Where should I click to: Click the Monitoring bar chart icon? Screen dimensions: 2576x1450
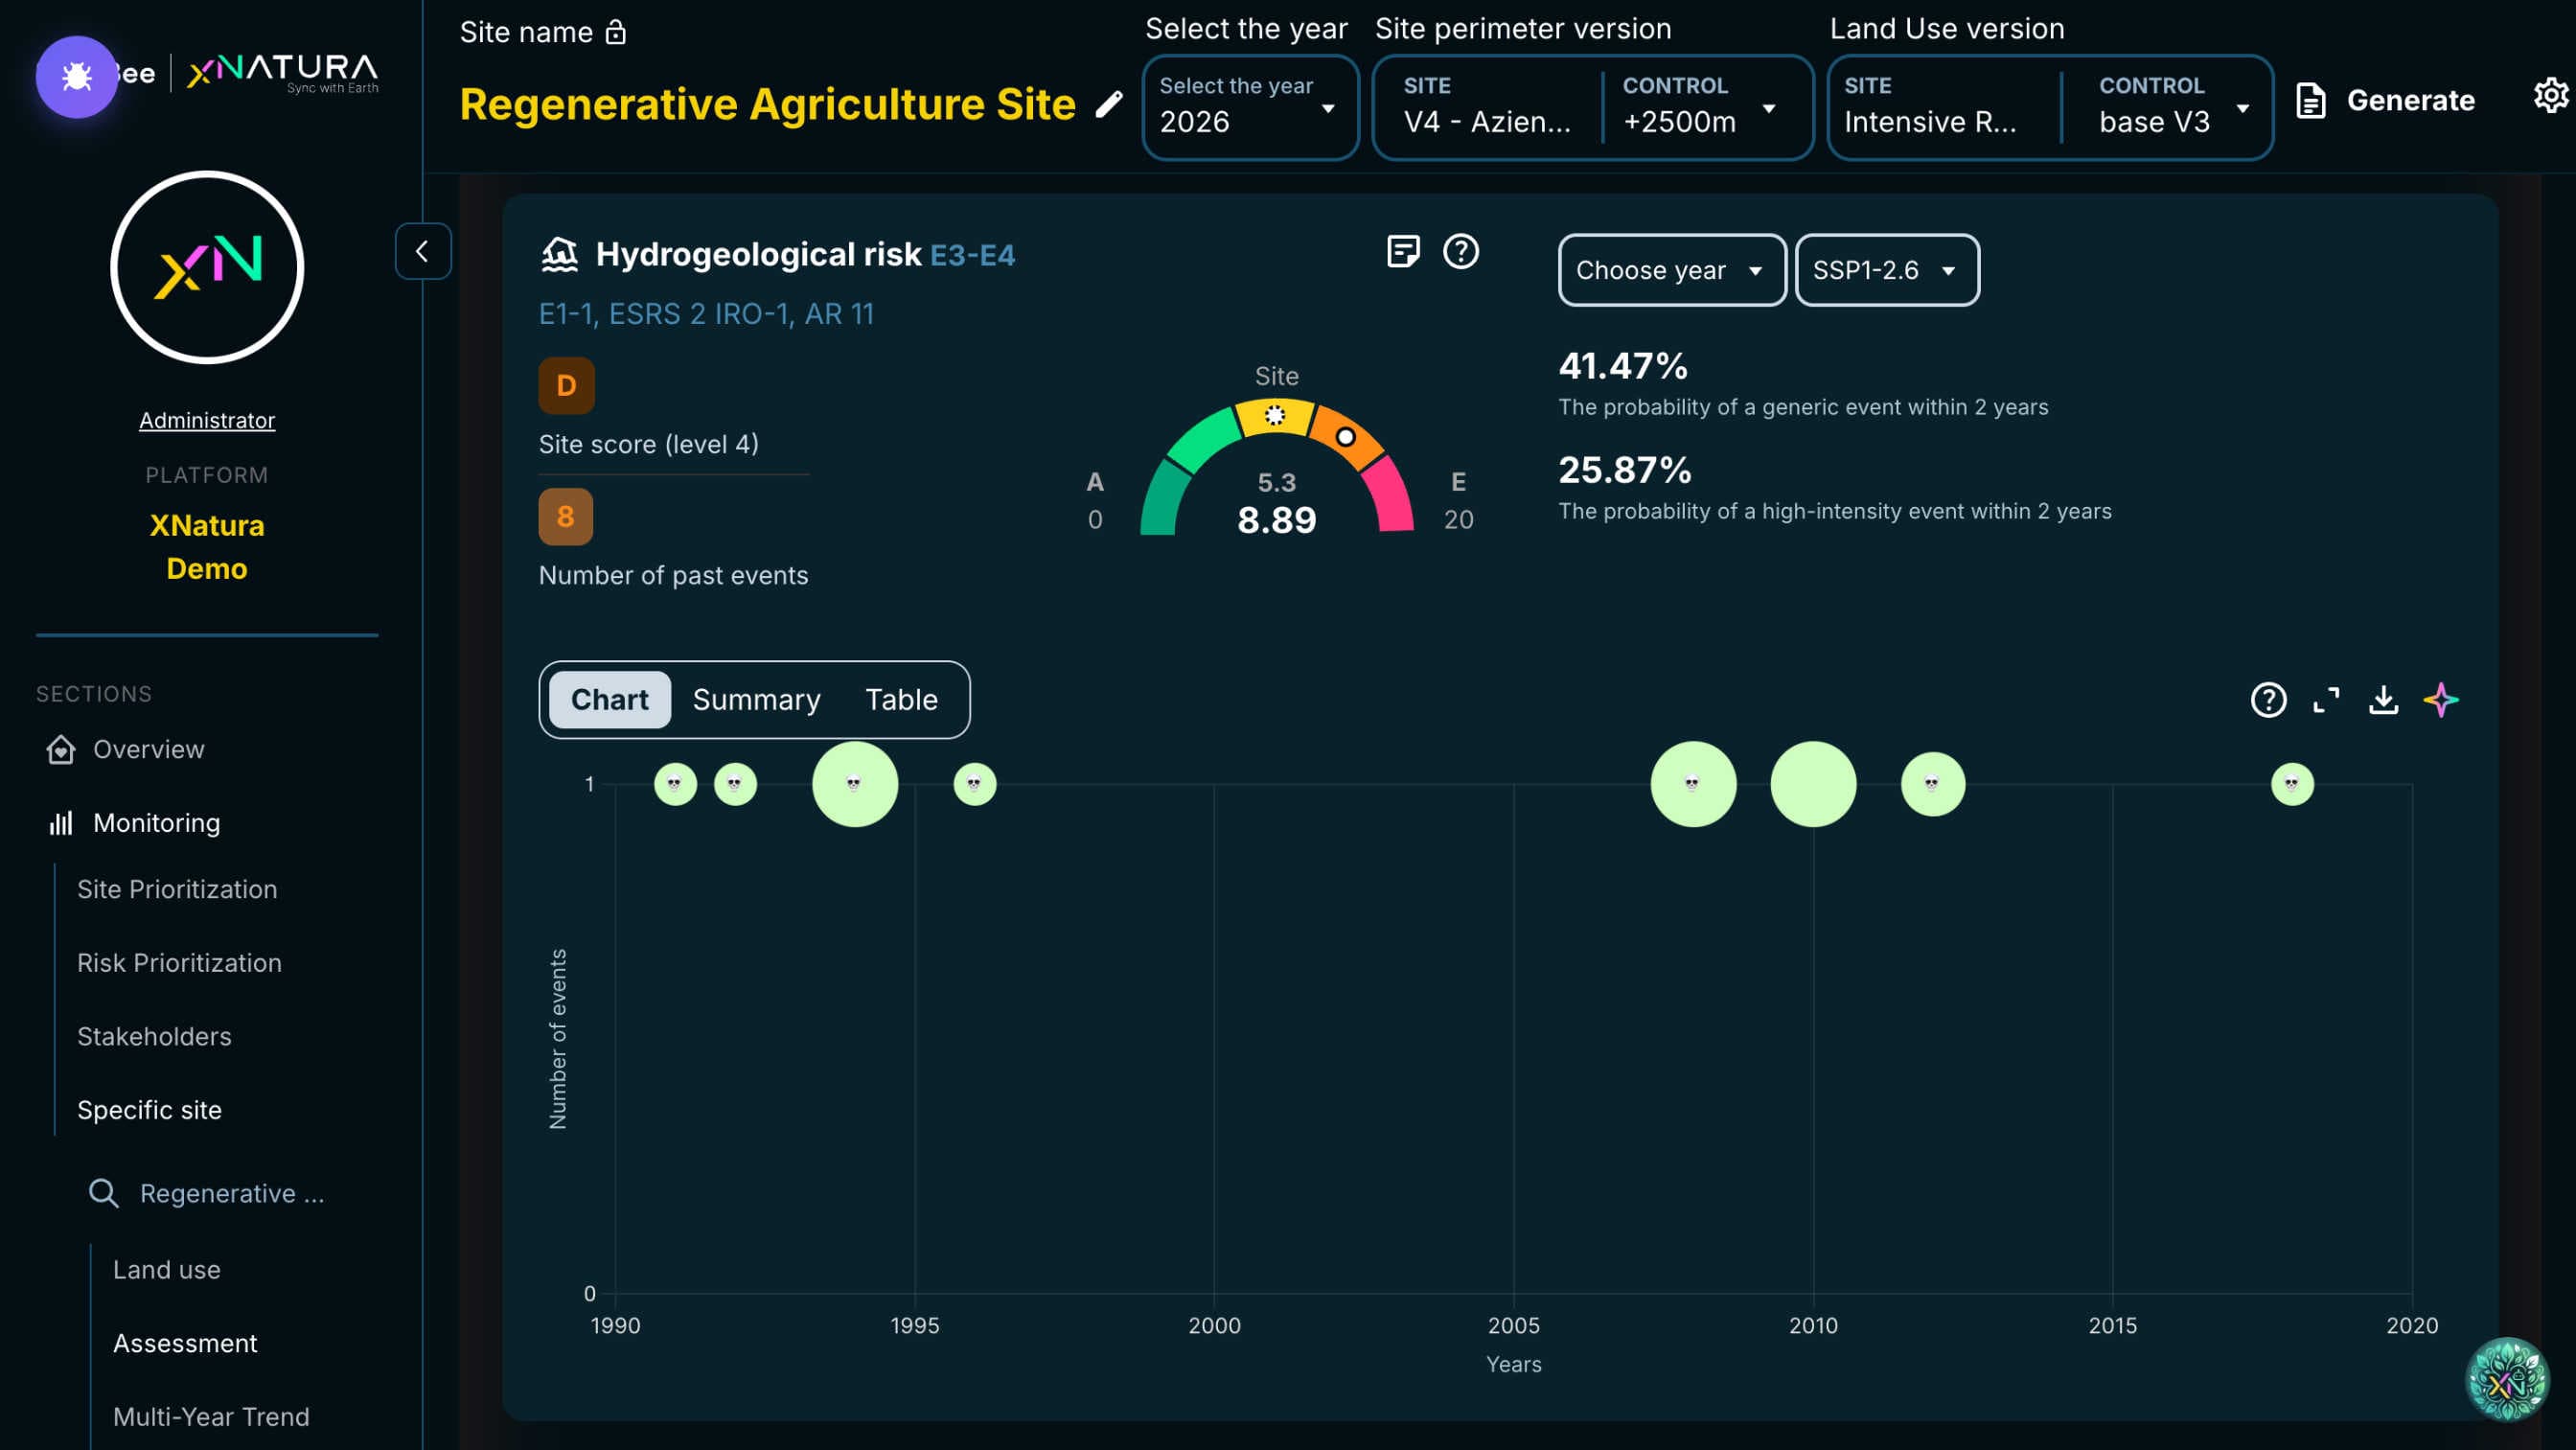click(61, 823)
